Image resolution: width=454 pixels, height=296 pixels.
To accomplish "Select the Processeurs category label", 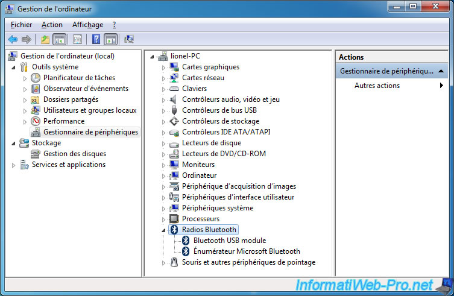I will coord(201,219).
